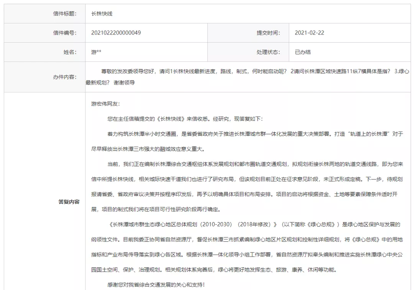The height and width of the screenshot is (290, 414).
Task: Click the greeting line 游宏伟网友
Action: tap(105, 104)
